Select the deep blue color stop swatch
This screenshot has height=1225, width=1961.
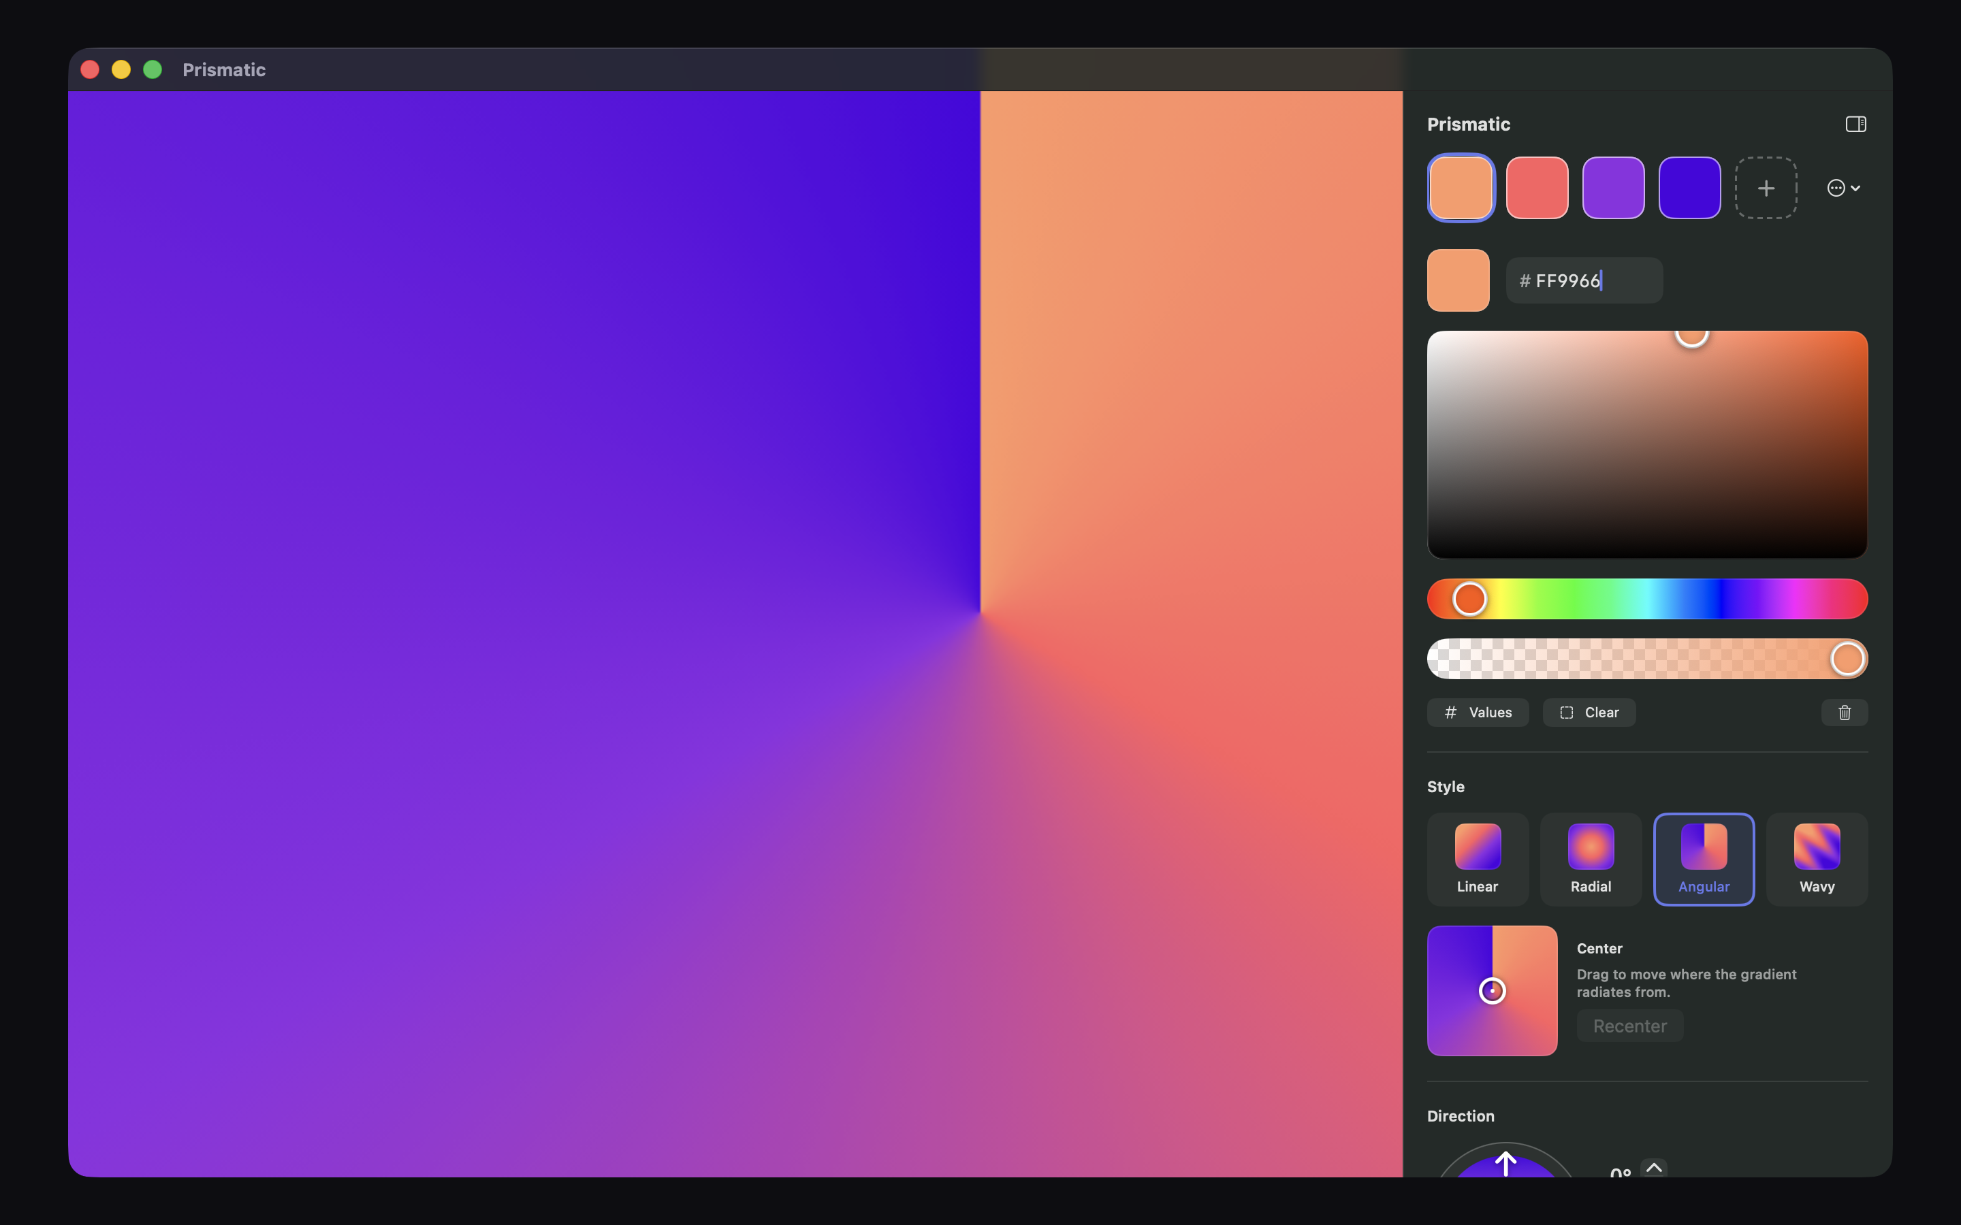click(x=1689, y=188)
